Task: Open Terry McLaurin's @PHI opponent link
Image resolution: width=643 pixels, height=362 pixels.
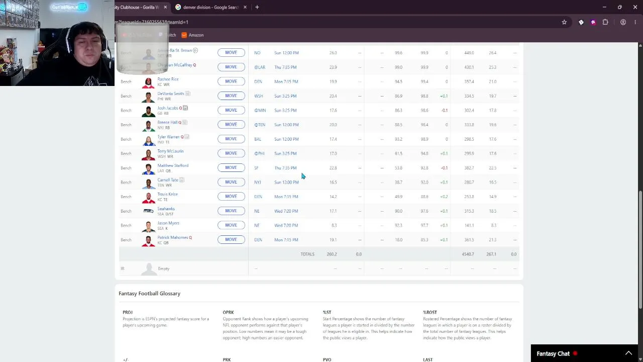Action: tap(259, 153)
